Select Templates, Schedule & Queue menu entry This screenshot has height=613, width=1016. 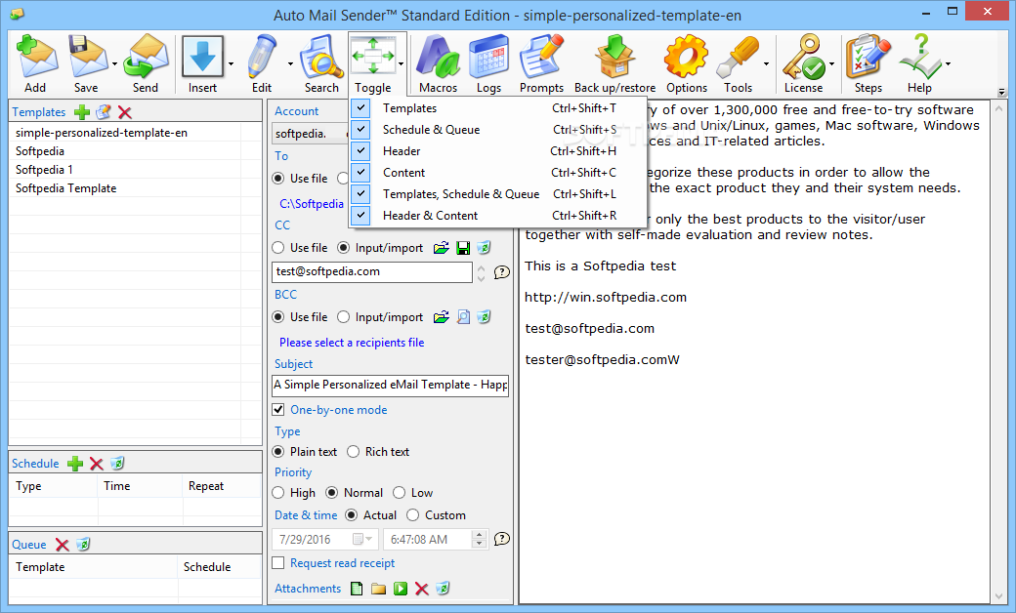497,194
